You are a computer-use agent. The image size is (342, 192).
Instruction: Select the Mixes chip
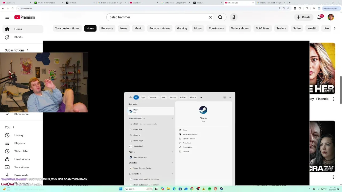coord(198,29)
